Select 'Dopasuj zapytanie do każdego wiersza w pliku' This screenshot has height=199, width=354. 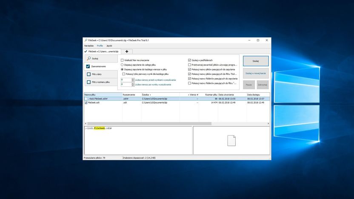pyautogui.click(x=122, y=69)
